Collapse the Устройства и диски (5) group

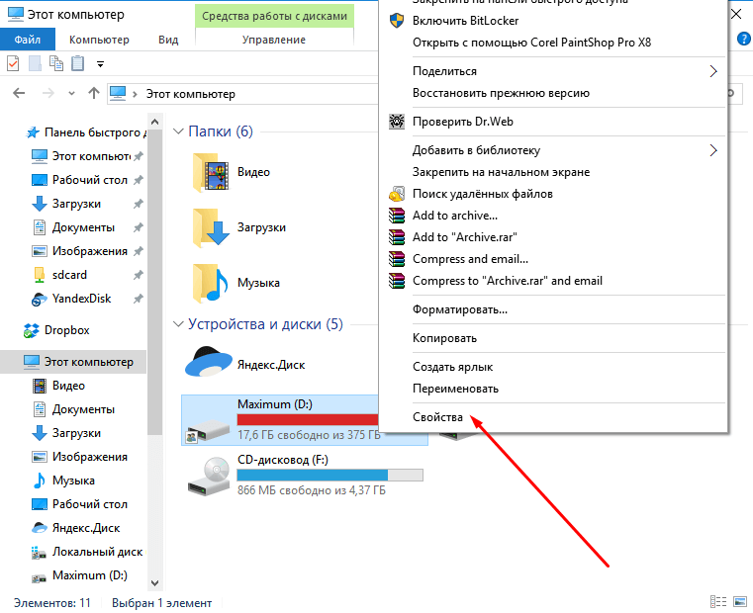178,324
